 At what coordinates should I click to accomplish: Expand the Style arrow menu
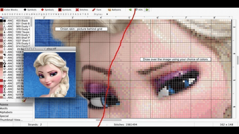tap(107, 14)
